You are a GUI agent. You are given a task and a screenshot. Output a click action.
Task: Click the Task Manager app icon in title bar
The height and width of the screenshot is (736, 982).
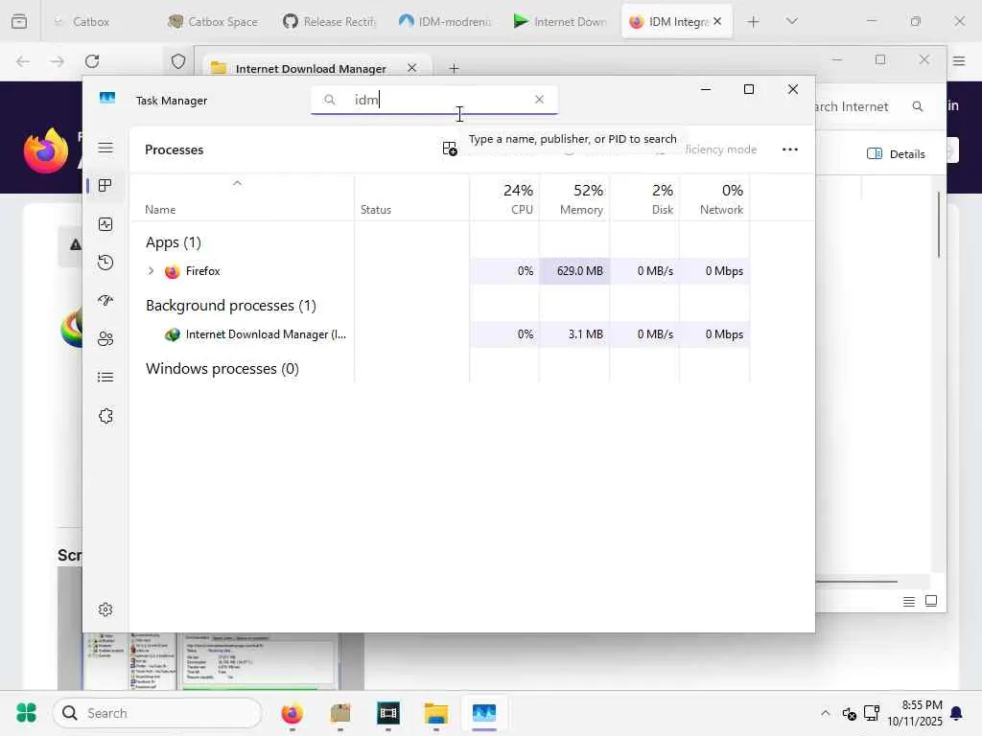coord(107,99)
